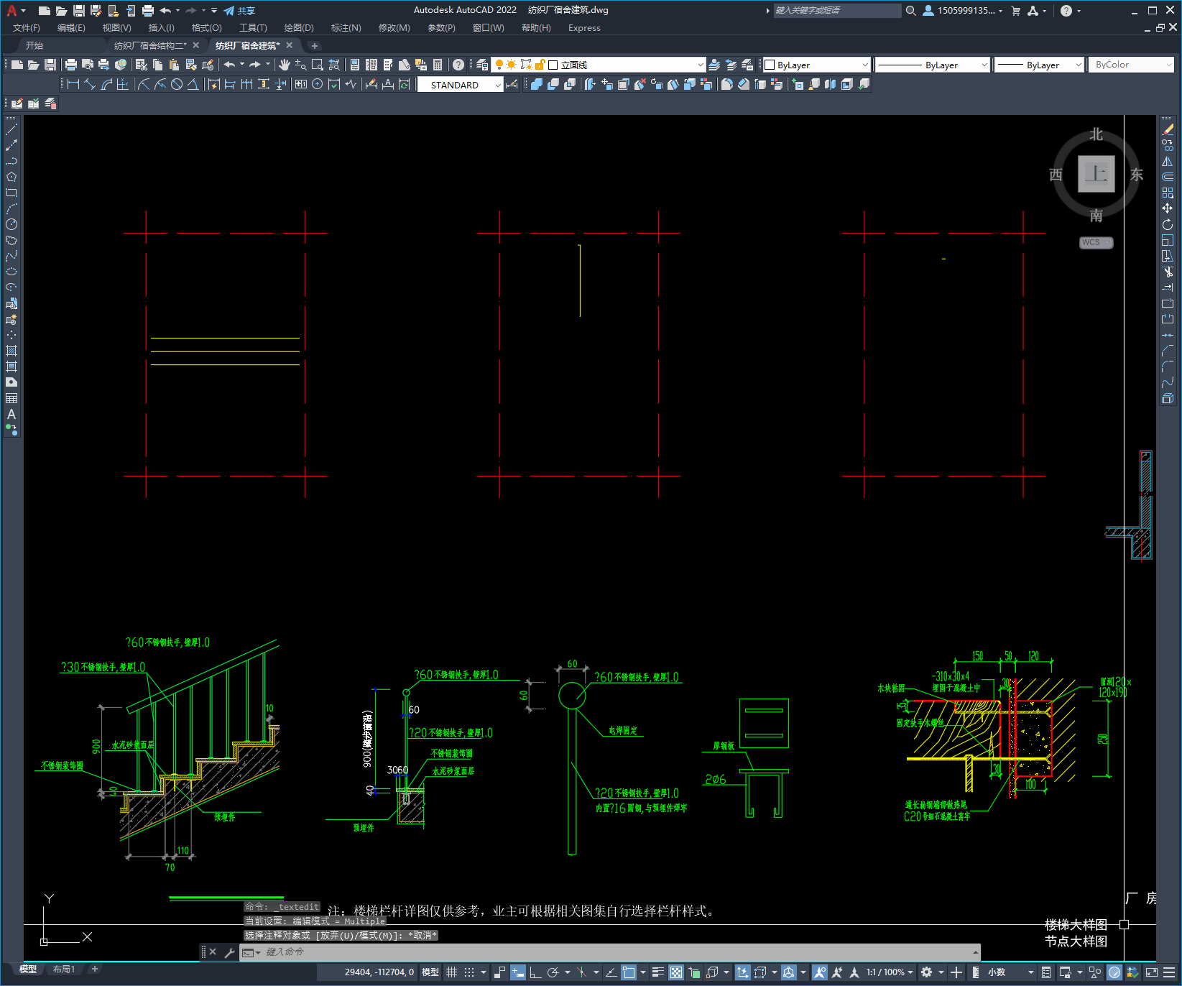Select the Hatch draw tool

(11, 351)
